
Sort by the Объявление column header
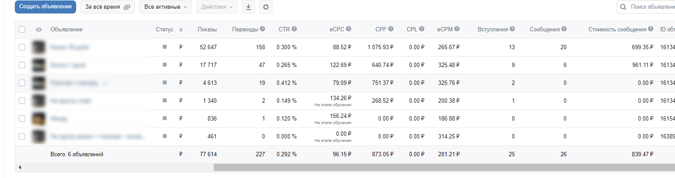pos(66,29)
